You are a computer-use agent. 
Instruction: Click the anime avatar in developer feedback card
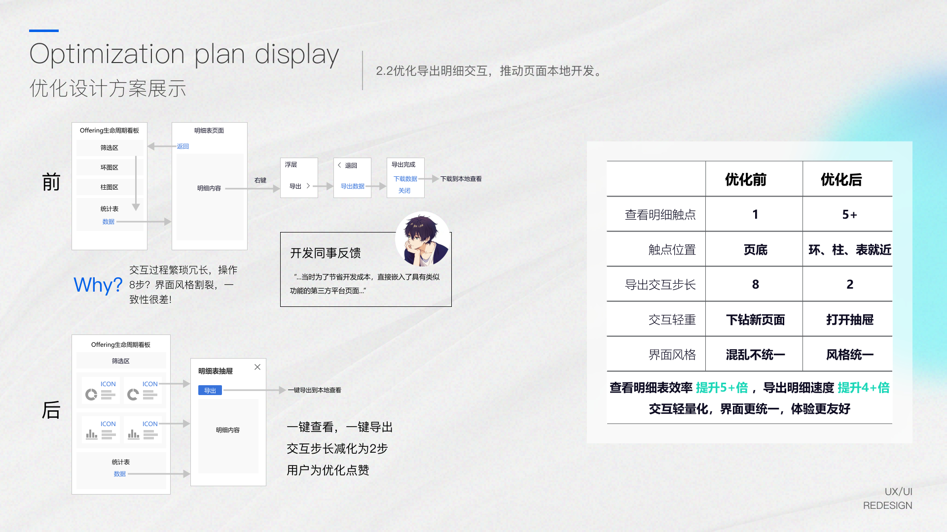click(423, 239)
